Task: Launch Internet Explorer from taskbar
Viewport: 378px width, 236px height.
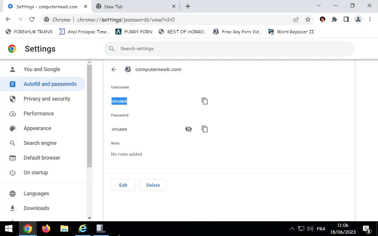Action: [x=82, y=229]
